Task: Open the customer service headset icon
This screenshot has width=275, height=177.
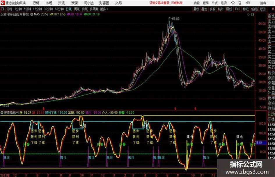Action: [233, 3]
